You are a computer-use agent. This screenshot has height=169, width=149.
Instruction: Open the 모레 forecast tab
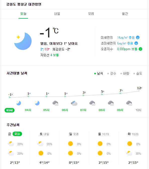91,14
